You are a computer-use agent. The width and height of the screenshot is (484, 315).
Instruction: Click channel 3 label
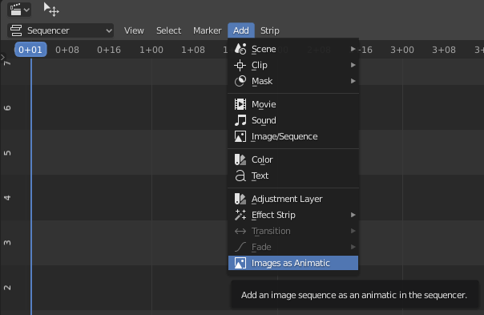(7, 243)
